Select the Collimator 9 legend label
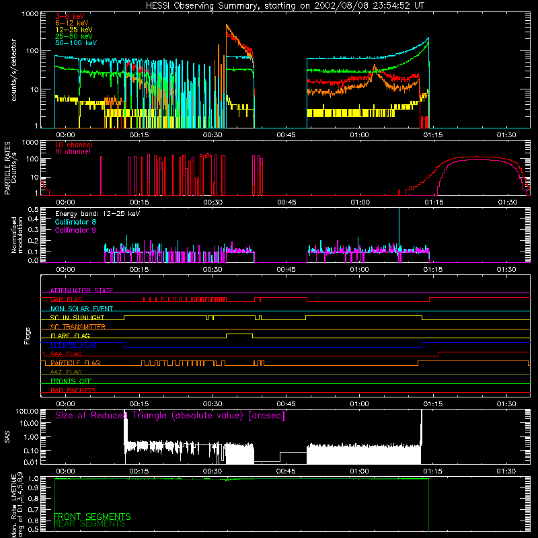The image size is (538, 538). 75,230
